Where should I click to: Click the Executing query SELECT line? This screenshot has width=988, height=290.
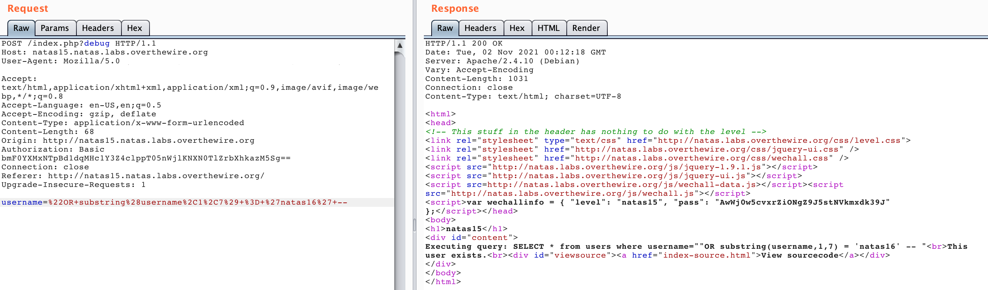[x=696, y=247]
